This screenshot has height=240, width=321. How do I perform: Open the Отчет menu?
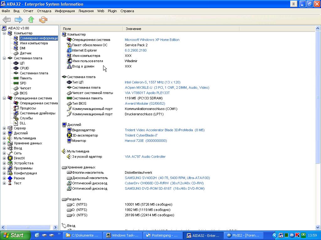[28, 11]
